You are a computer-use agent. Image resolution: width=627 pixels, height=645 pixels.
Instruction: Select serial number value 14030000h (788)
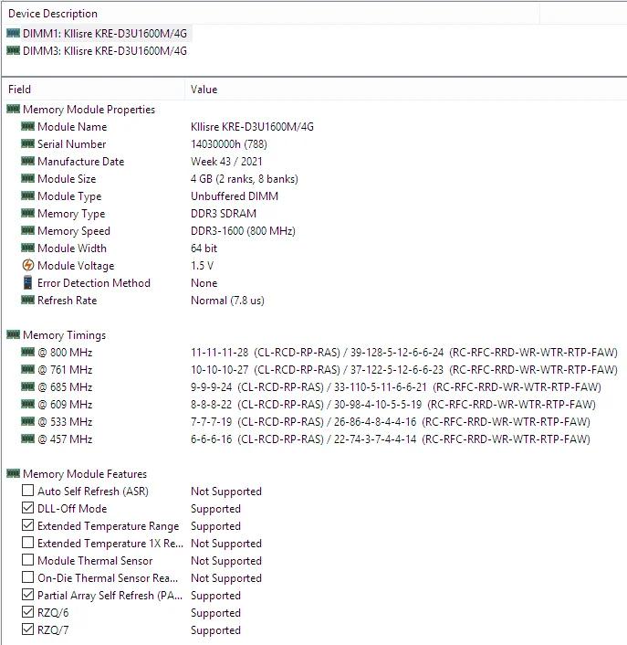229,144
